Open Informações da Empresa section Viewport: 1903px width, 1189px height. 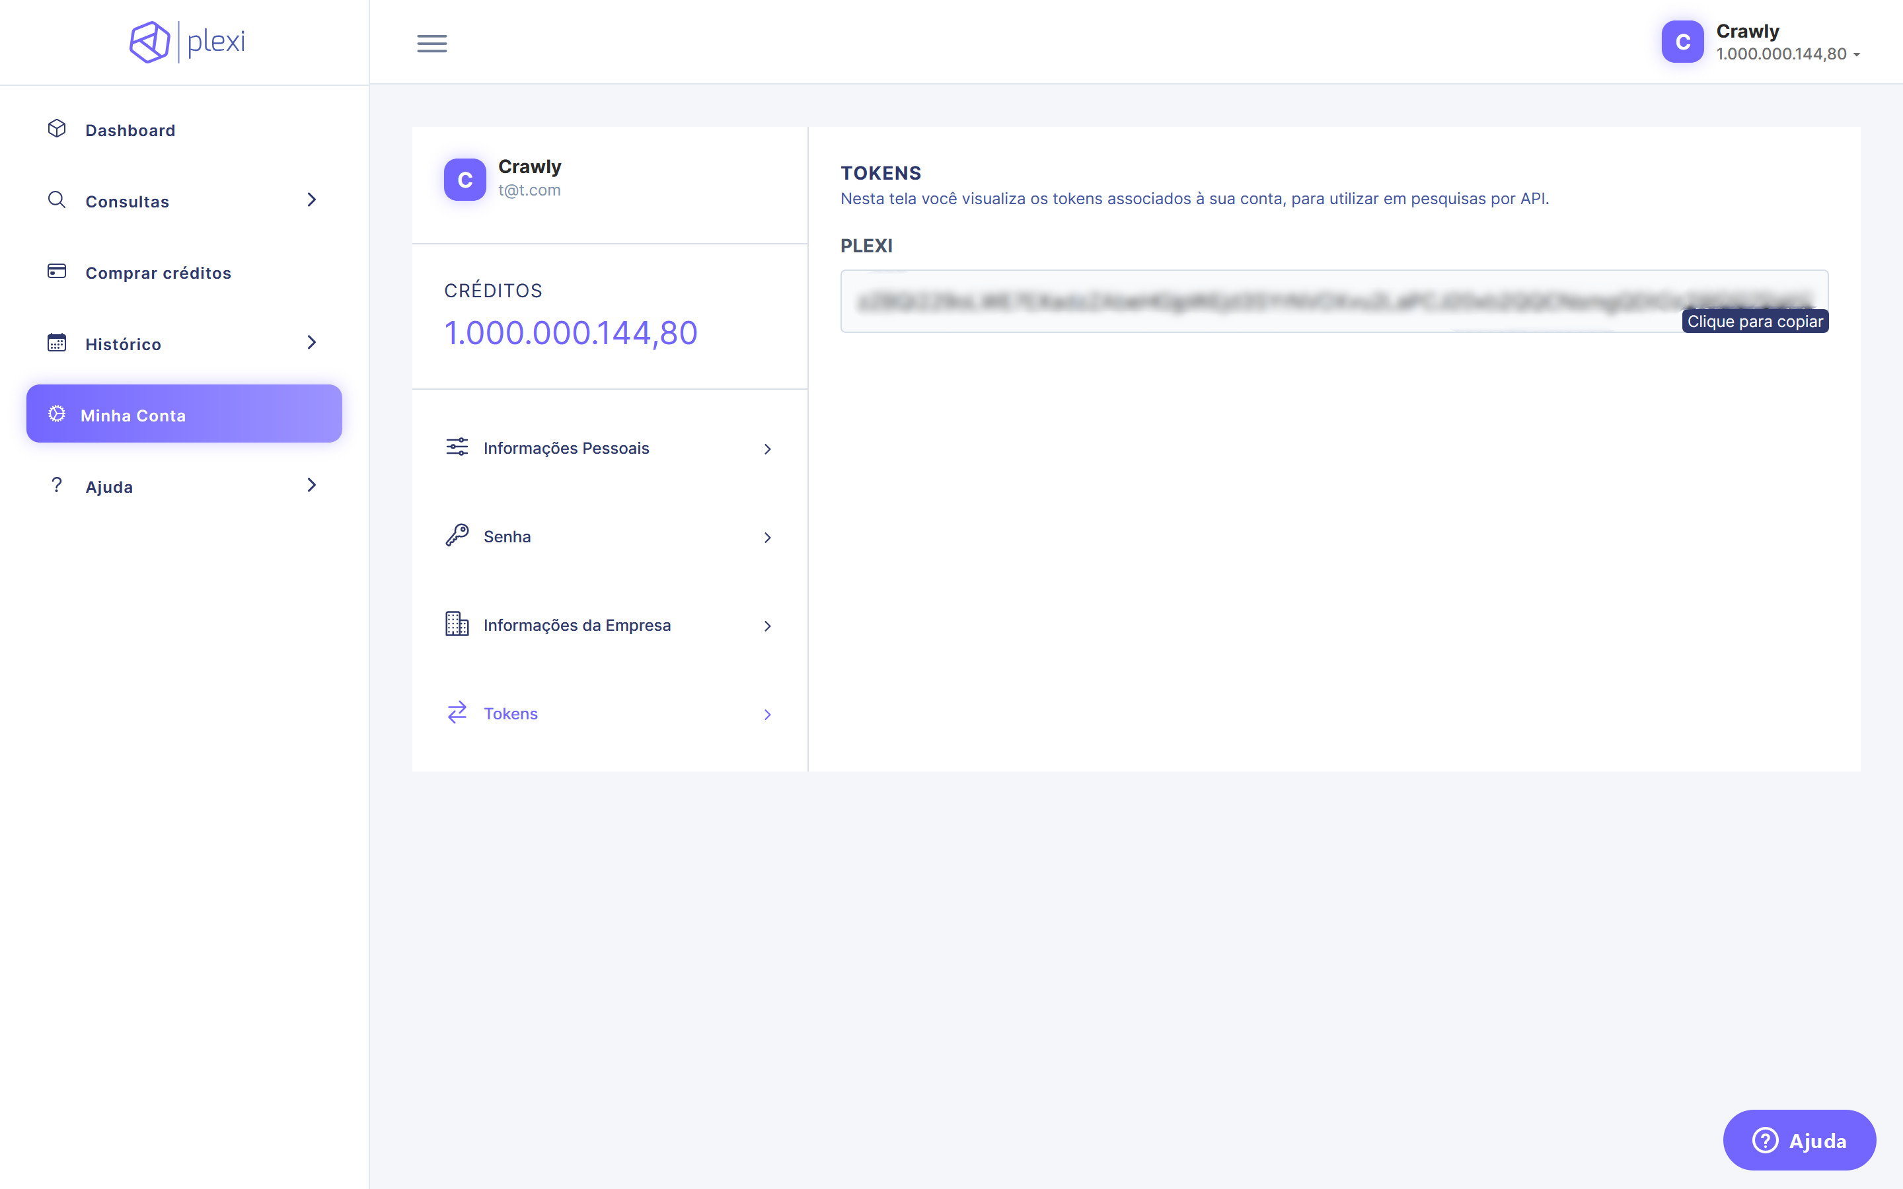[x=609, y=625]
